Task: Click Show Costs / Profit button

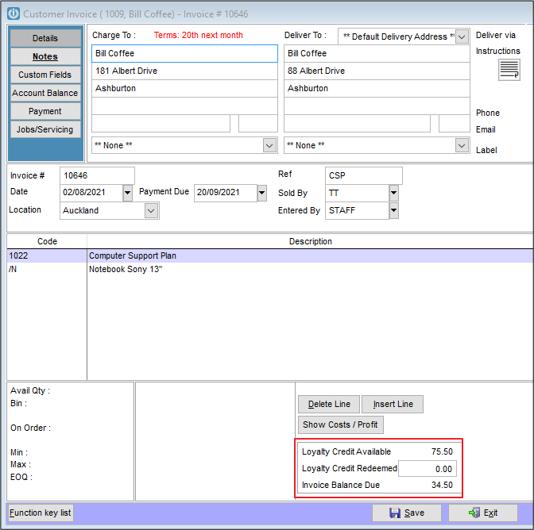Action: pyautogui.click(x=341, y=425)
